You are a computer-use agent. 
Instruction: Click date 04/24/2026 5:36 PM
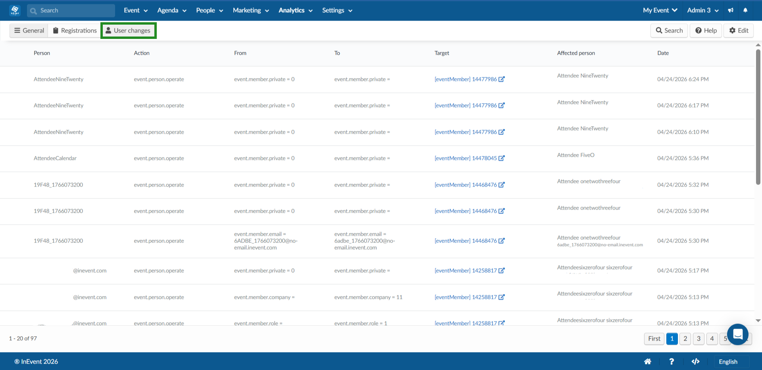click(683, 158)
